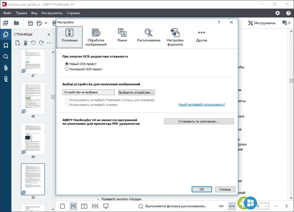Choose two-page view icon
The width and height of the screenshot is (294, 212).
[x=84, y=206]
